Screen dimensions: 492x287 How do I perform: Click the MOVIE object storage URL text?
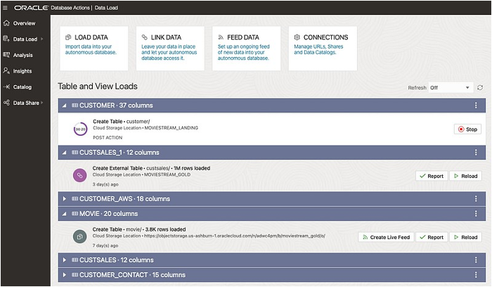(234, 236)
